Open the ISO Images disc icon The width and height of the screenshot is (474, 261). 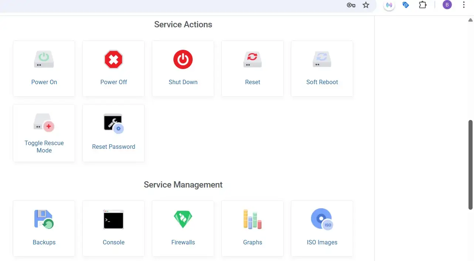point(322,219)
